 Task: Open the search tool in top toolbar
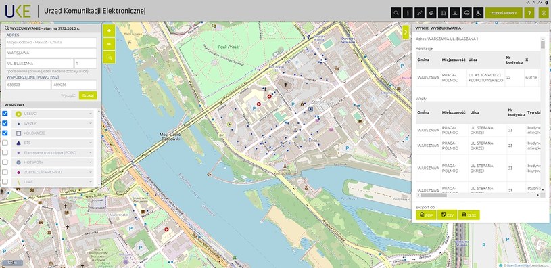click(396, 13)
